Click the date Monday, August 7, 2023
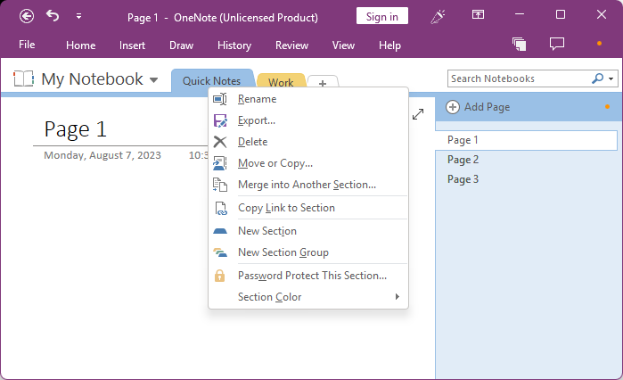623x380 pixels. coord(102,155)
